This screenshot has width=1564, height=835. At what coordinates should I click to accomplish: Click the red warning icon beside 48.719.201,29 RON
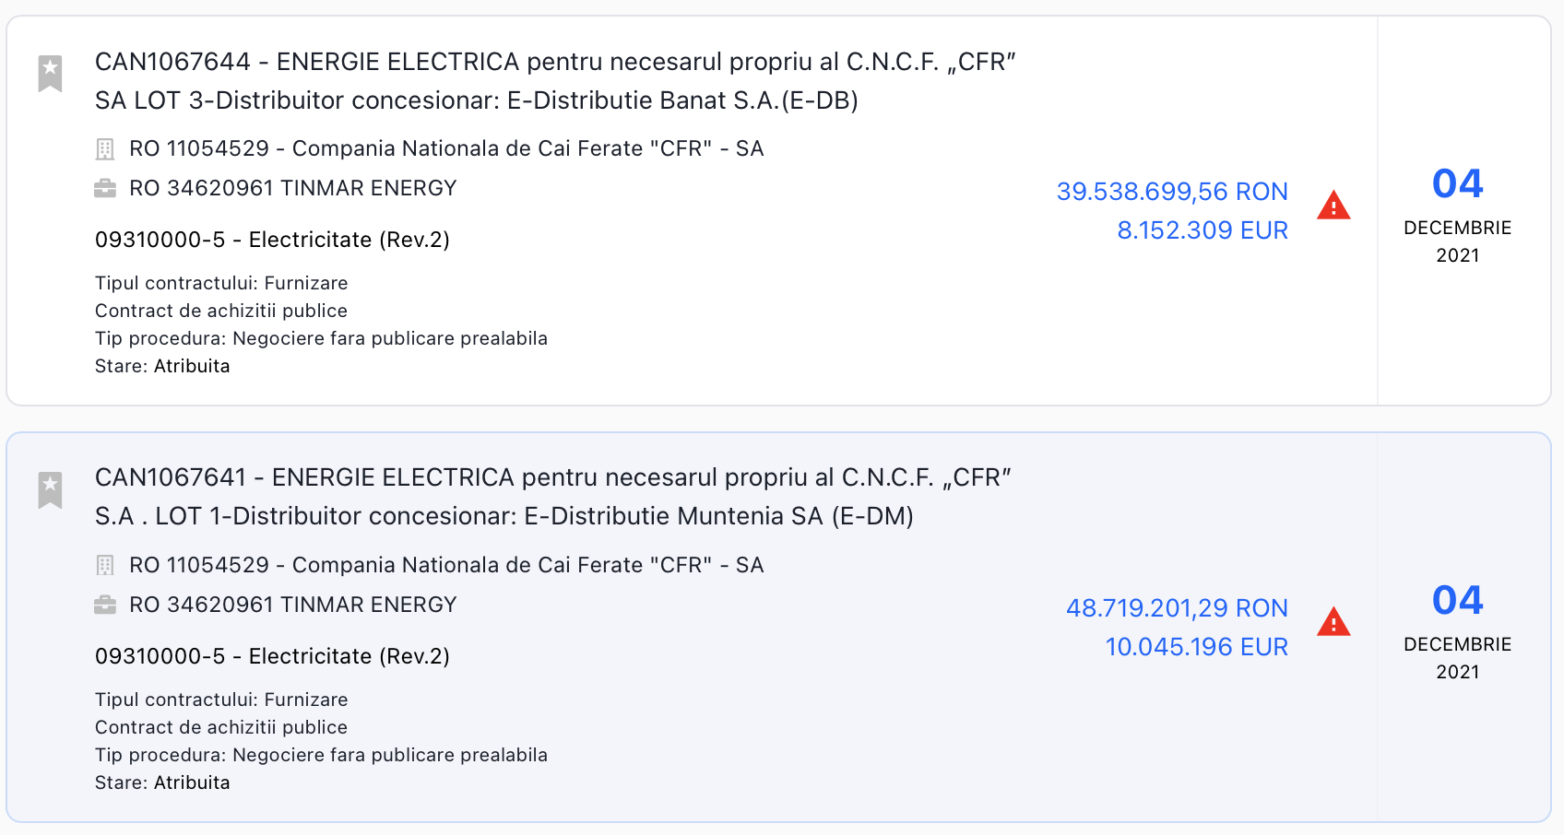(1333, 622)
